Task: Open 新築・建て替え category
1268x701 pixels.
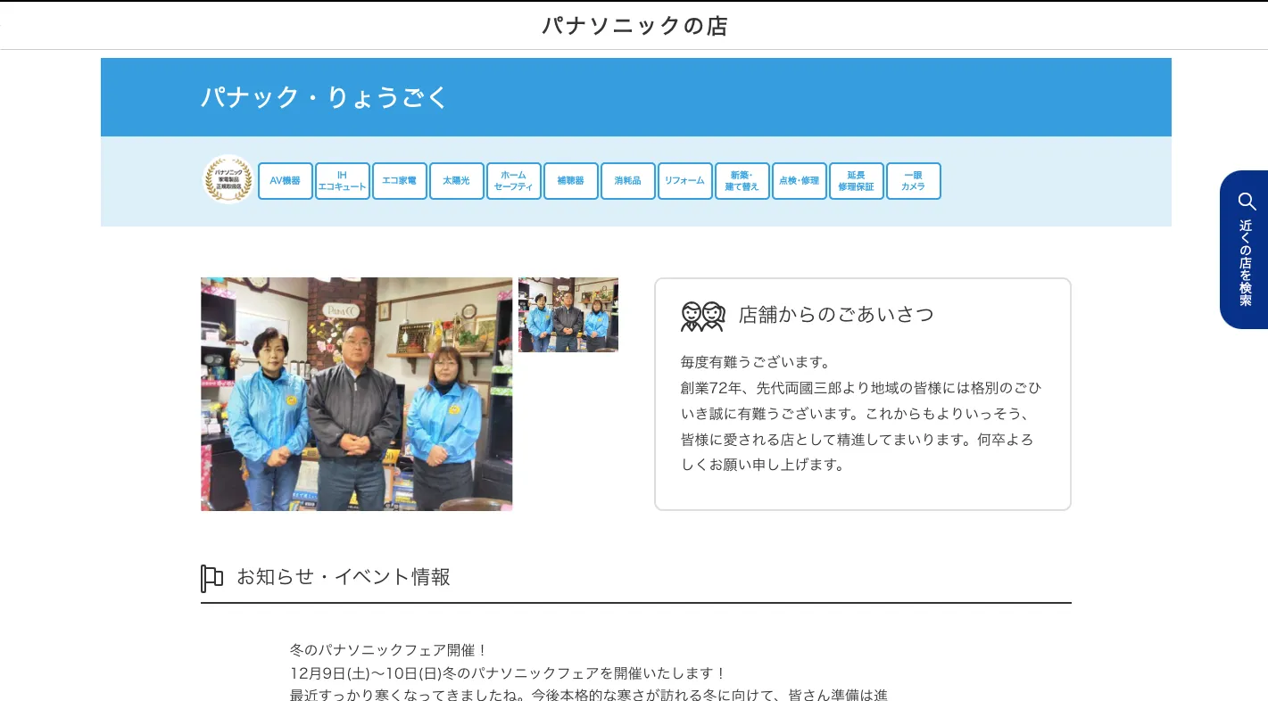Action: pyautogui.click(x=742, y=181)
